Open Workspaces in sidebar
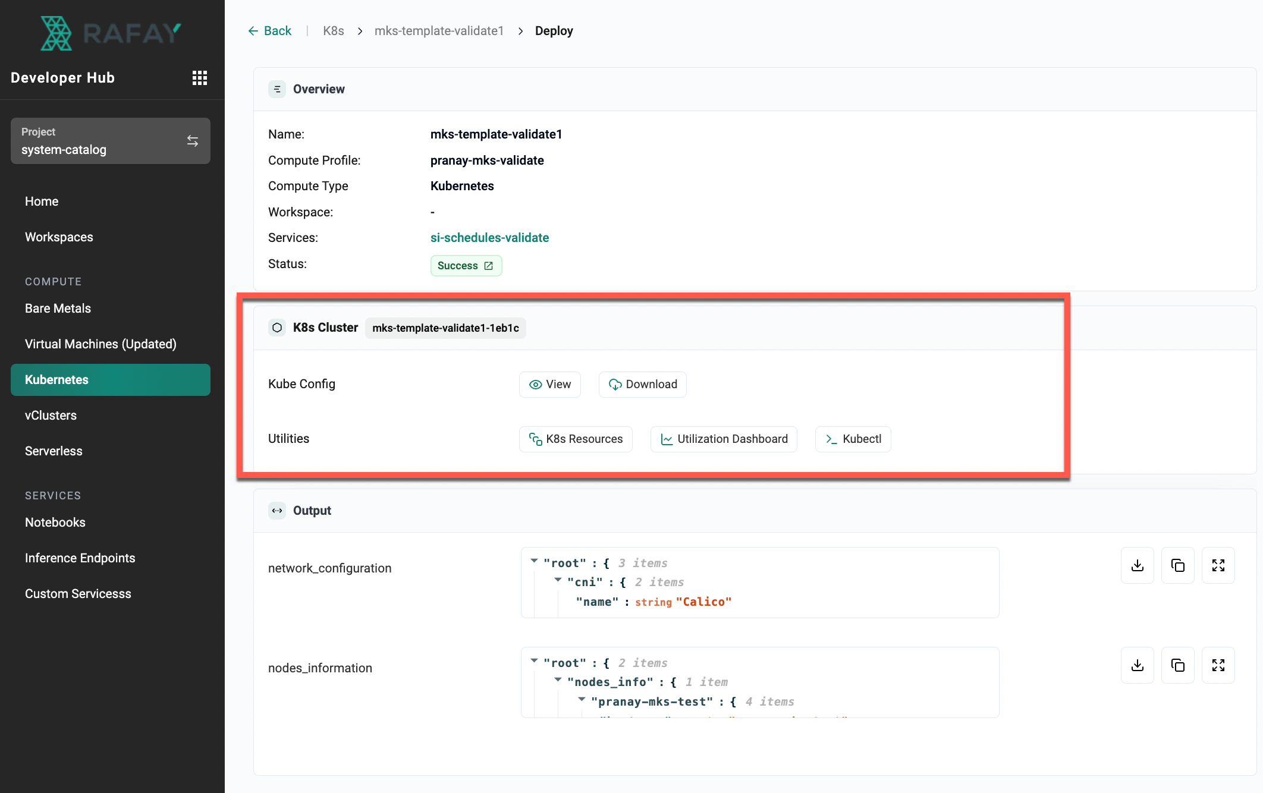The width and height of the screenshot is (1263, 793). pyautogui.click(x=59, y=237)
